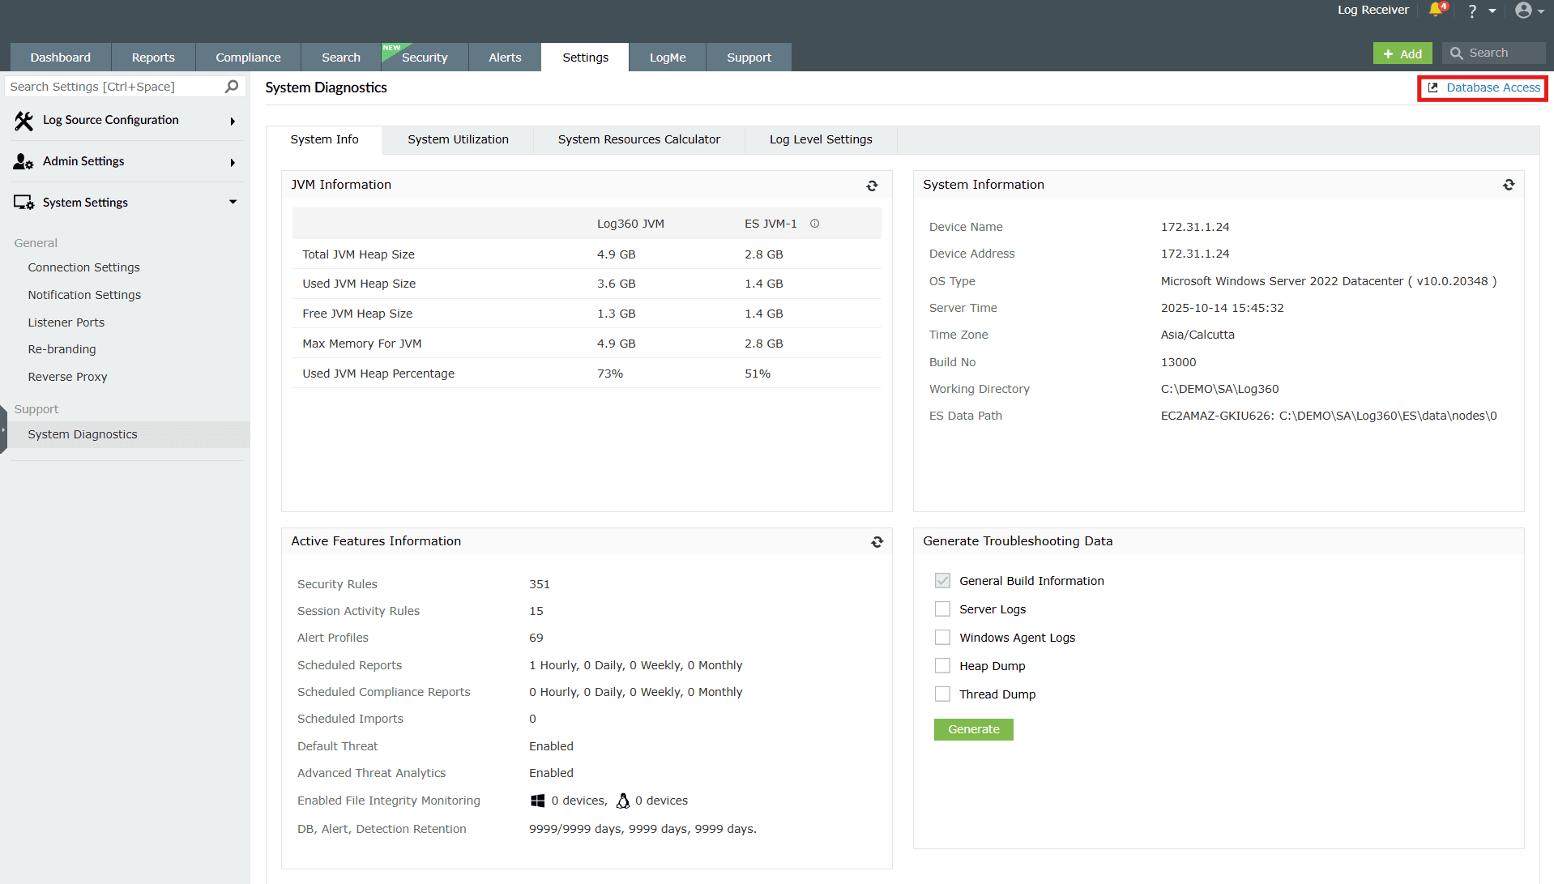Enable the Server Logs checkbox
Image resolution: width=1554 pixels, height=884 pixels.
pos(942,609)
